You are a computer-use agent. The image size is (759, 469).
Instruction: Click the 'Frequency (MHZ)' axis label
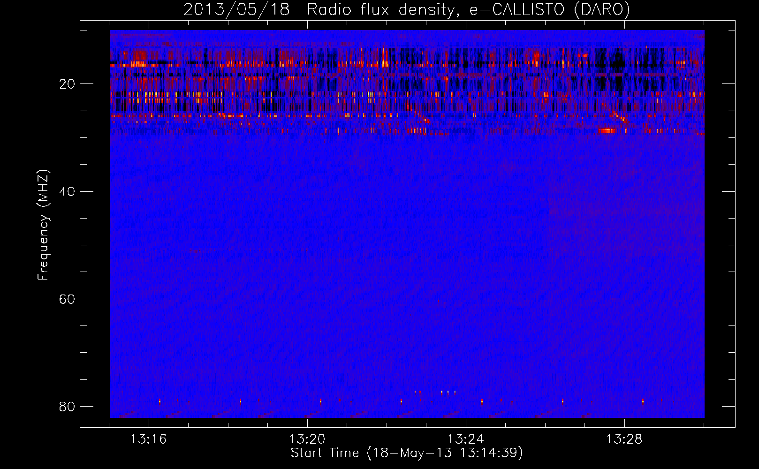43,225
